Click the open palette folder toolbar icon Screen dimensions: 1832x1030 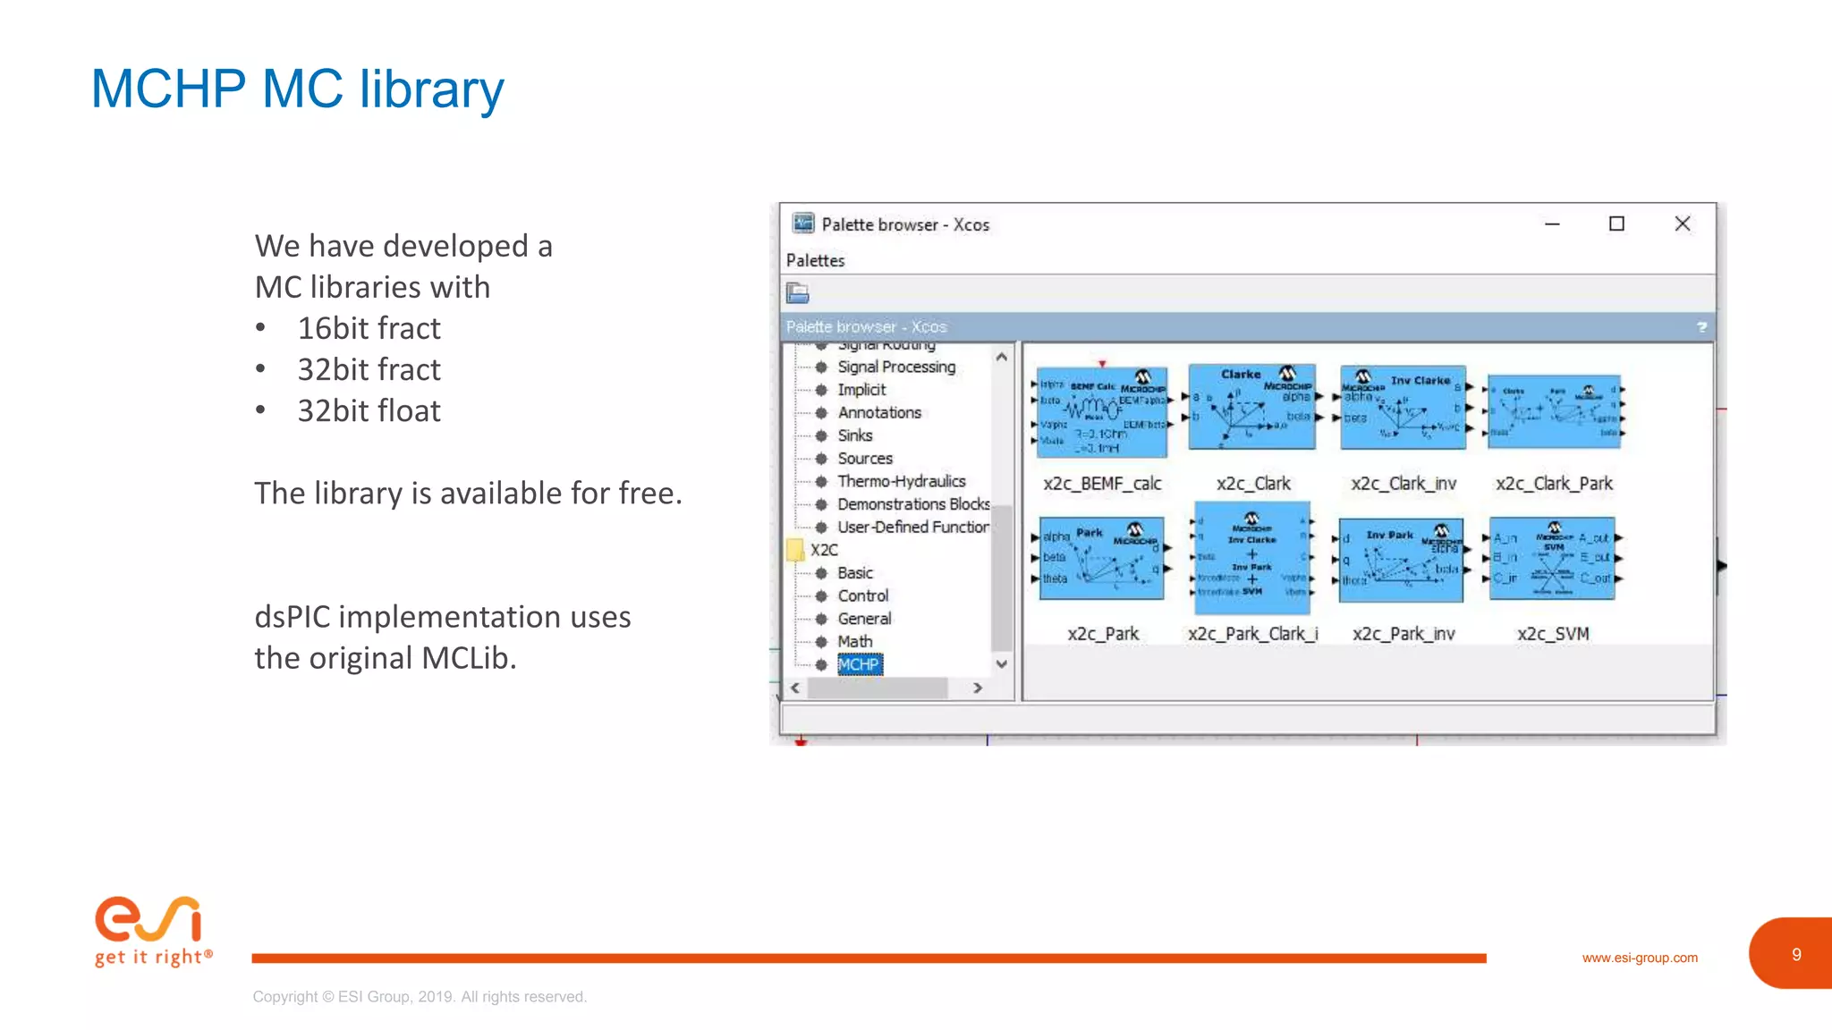(x=797, y=293)
